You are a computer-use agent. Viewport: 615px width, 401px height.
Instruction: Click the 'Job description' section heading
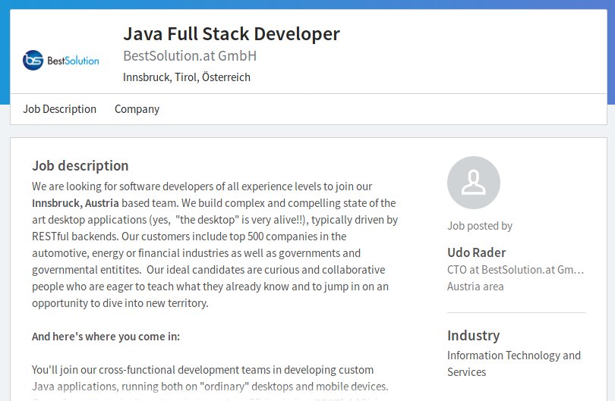80,166
